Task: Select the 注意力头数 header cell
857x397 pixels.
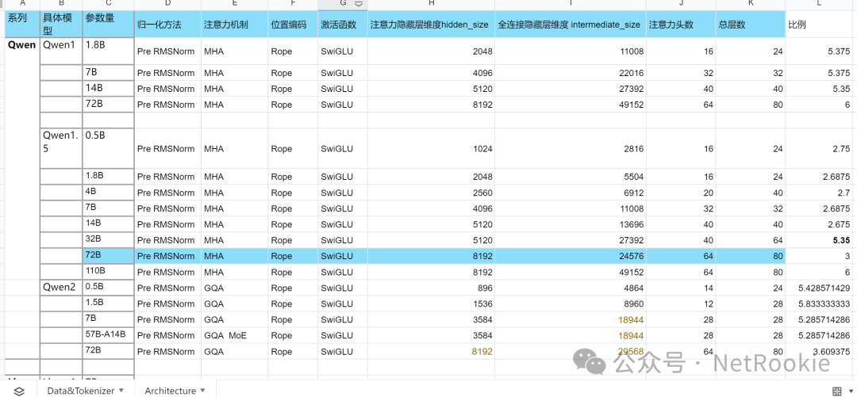Action: coord(681,25)
